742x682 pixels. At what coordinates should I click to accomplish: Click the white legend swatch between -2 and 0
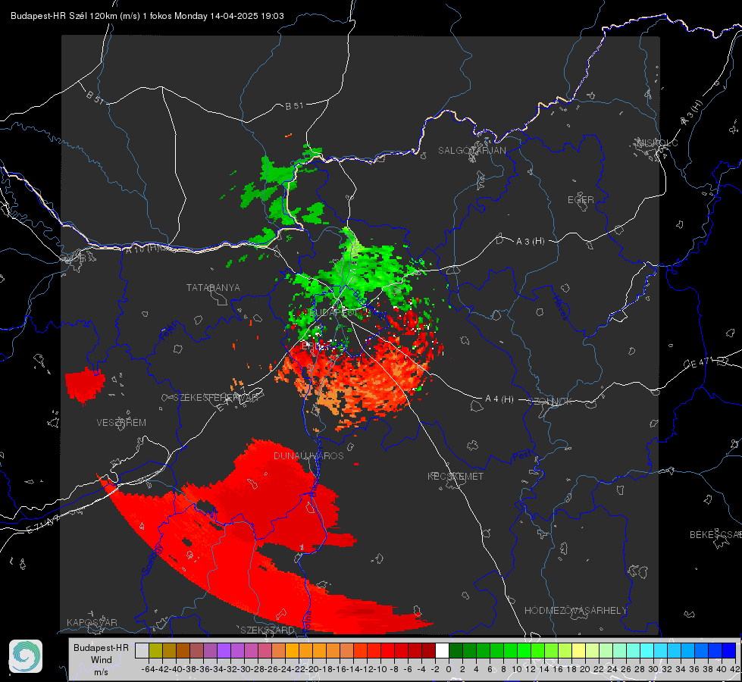tap(442, 651)
